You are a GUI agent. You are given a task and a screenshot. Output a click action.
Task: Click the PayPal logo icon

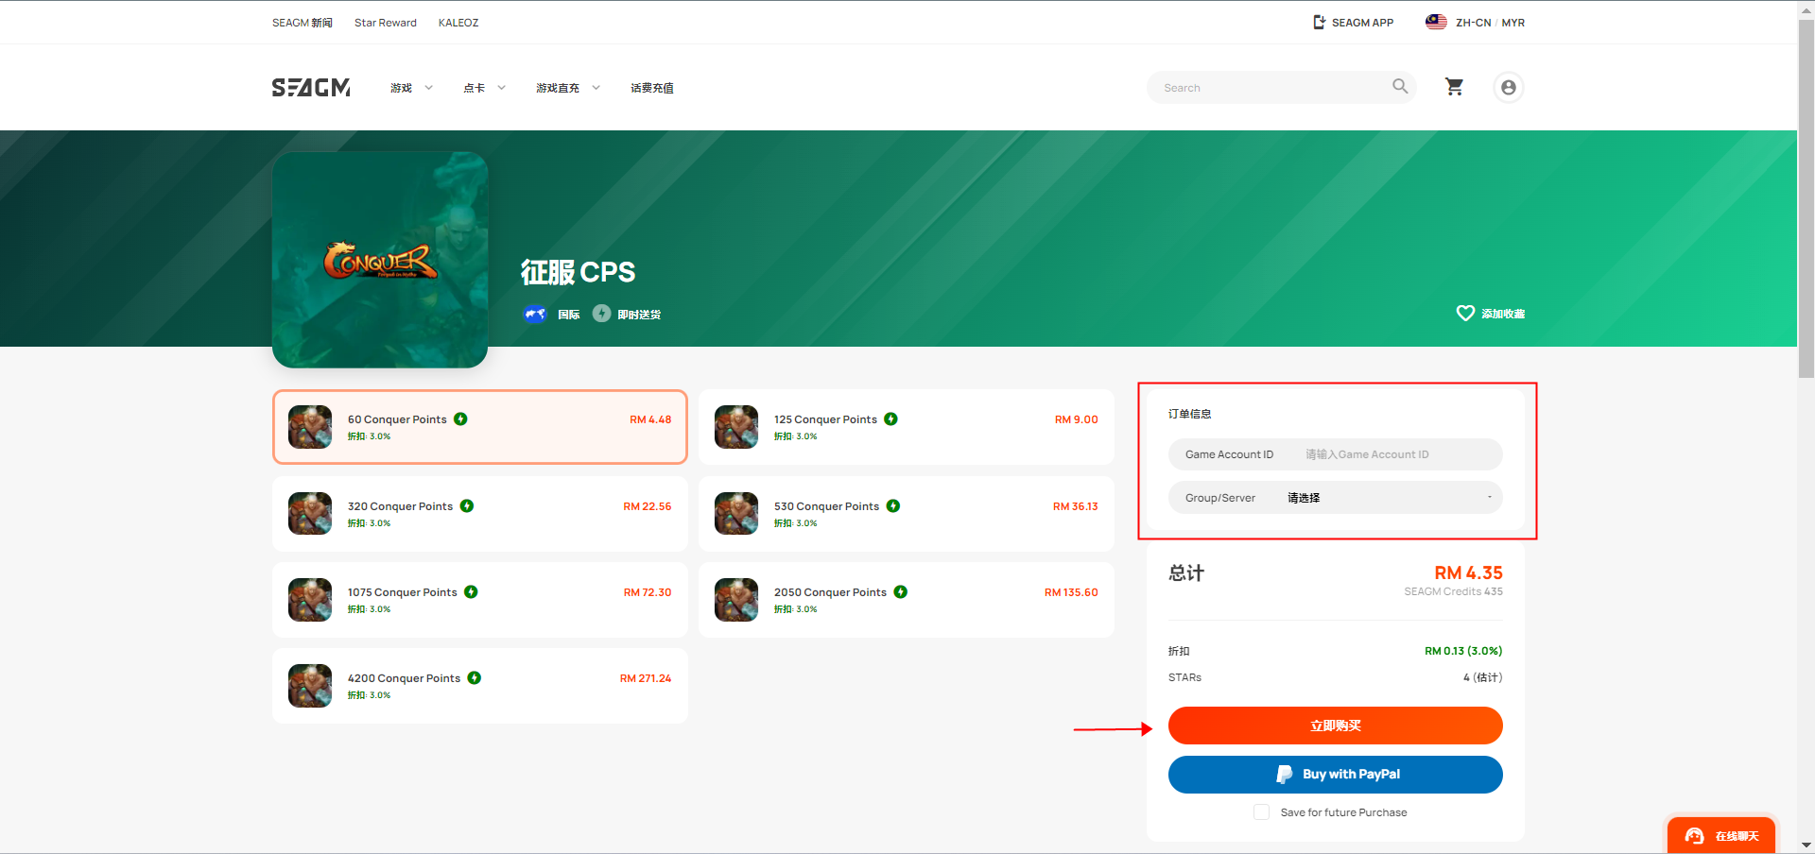coord(1284,774)
